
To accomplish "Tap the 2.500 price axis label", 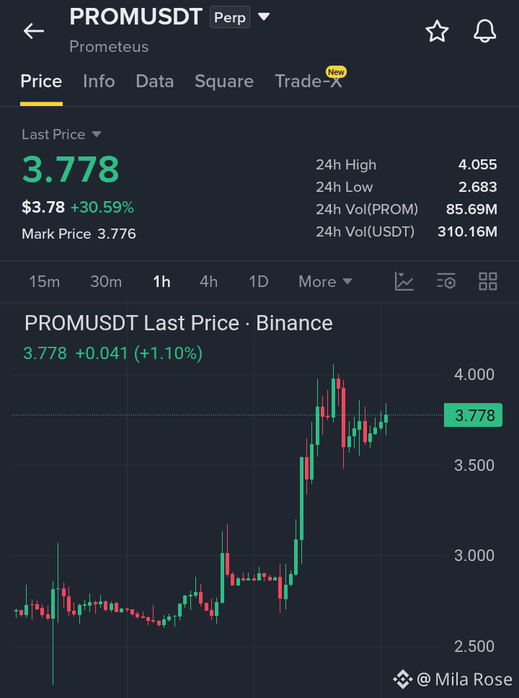I will click(474, 646).
